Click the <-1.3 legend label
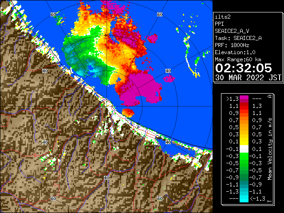The height and width of the screenshot is (213, 284). tap(257, 198)
